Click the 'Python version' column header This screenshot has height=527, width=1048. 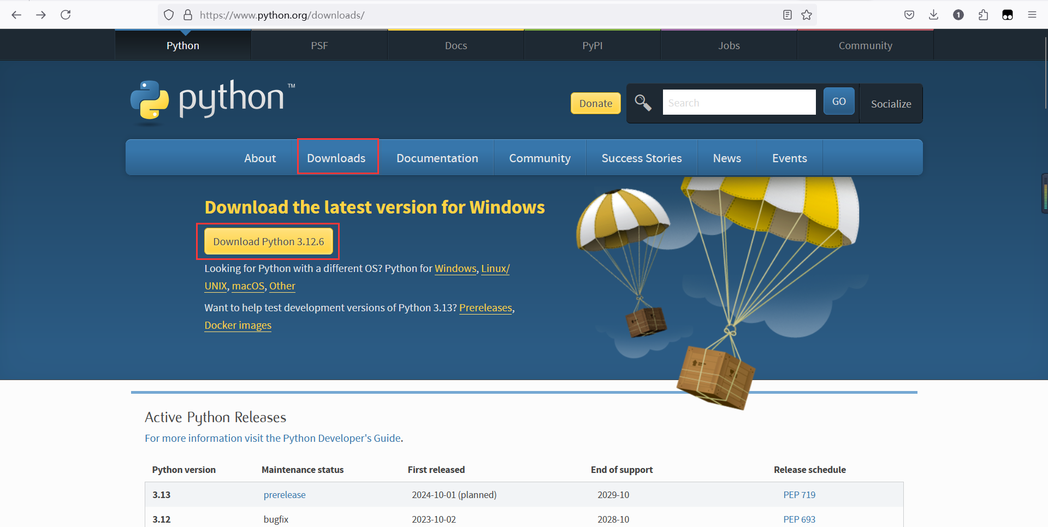coord(184,470)
